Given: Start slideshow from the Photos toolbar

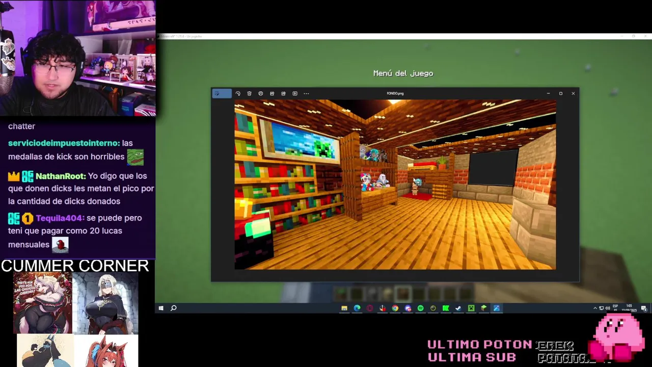Looking at the screenshot, I should pyautogui.click(x=294, y=93).
